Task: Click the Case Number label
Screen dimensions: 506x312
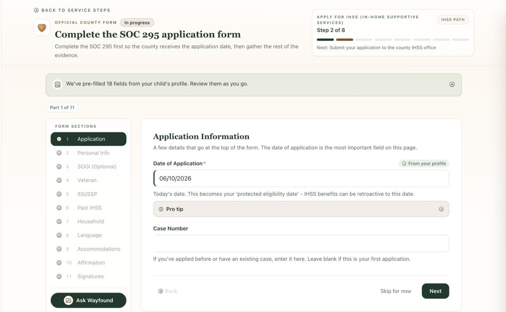Action: [x=171, y=228]
